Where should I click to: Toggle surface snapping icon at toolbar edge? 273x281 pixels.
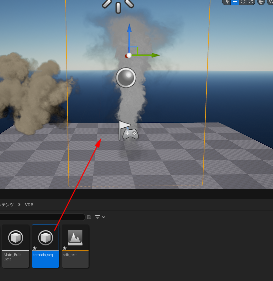point(270,2)
